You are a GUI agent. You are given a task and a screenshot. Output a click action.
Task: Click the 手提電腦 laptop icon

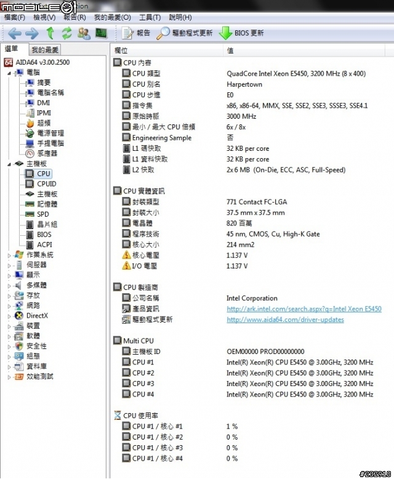click(x=30, y=143)
